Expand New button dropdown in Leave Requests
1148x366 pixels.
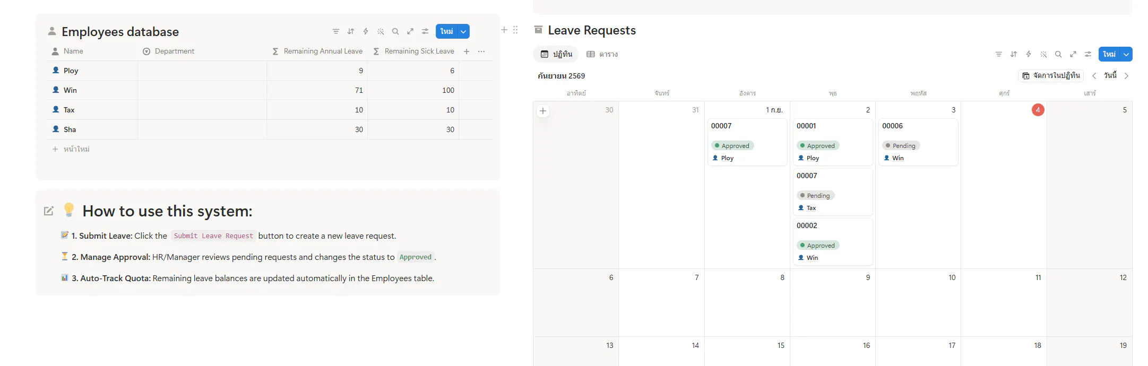click(x=1126, y=54)
